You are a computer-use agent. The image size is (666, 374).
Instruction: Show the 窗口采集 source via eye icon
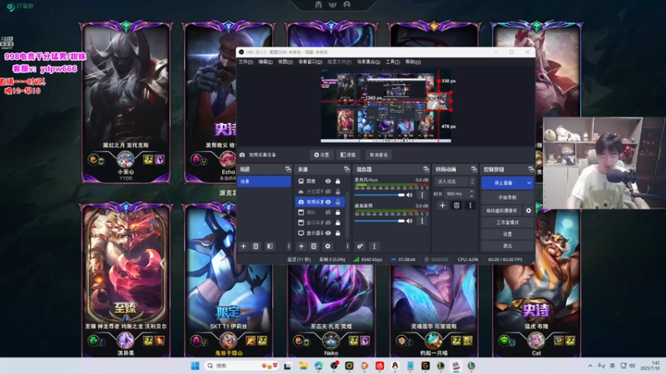click(x=328, y=223)
